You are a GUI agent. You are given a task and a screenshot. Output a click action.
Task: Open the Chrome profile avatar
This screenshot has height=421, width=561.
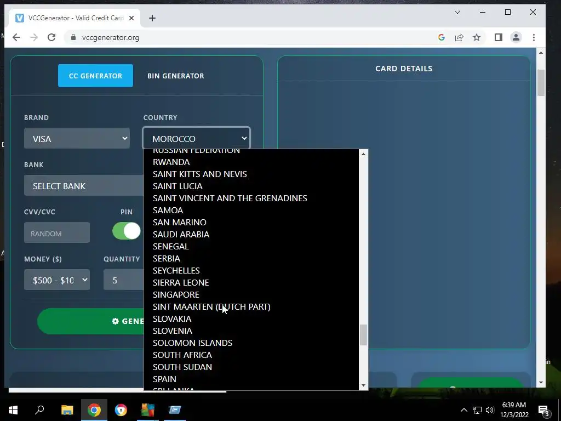point(516,38)
